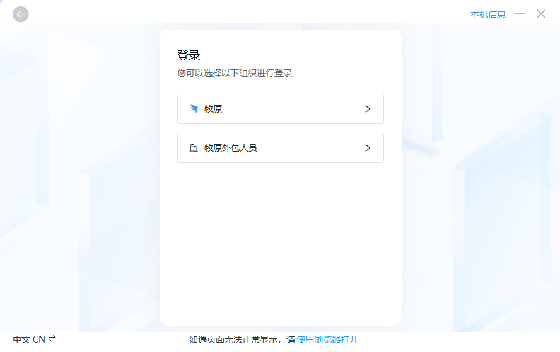This screenshot has width=560, height=352.
Task: Close the login window
Action: [541, 14]
